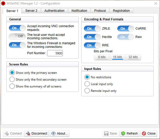The height and width of the screenshot is (139, 160).
Task: Click the Port Number label
Action: coord(36,53)
